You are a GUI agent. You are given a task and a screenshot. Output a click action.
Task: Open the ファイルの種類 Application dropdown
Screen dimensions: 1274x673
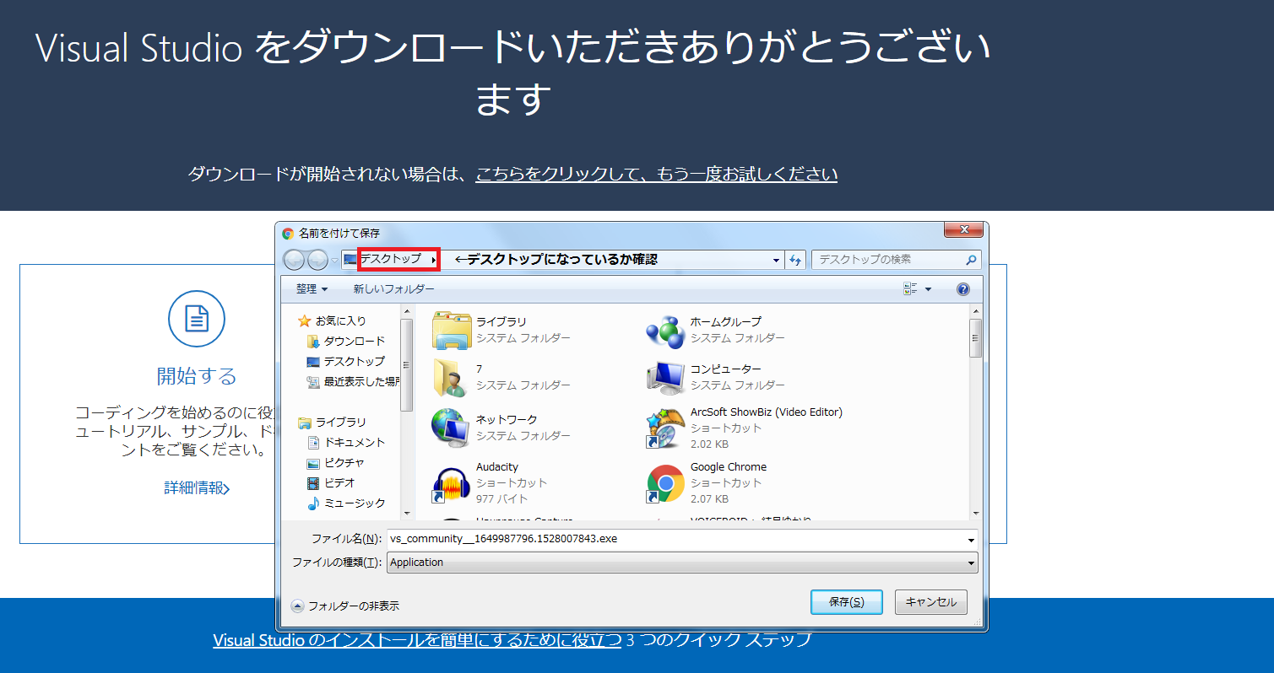[x=682, y=563]
